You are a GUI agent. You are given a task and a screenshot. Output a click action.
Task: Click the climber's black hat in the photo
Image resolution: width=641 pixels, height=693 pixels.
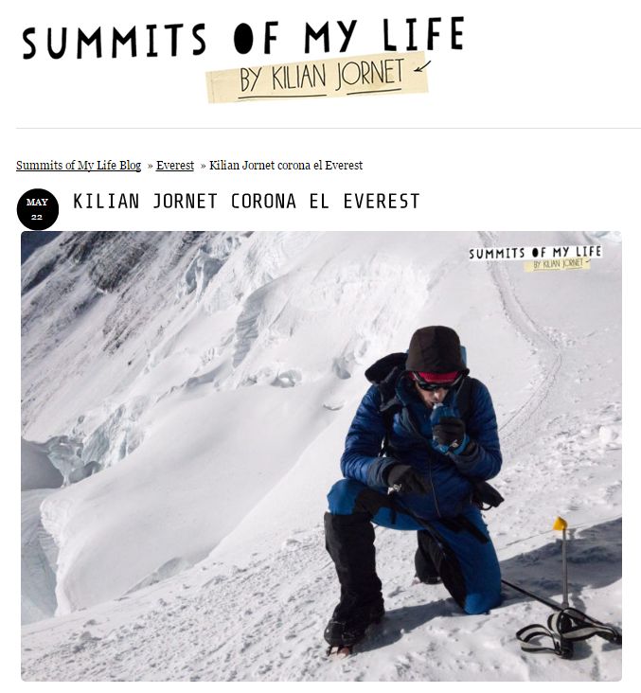pyautogui.click(x=435, y=348)
